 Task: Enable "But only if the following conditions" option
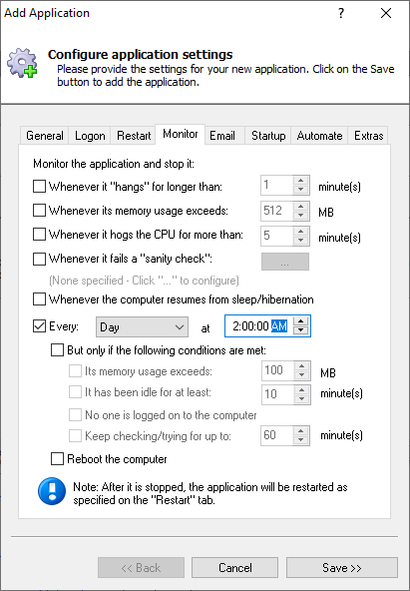pos(57,350)
